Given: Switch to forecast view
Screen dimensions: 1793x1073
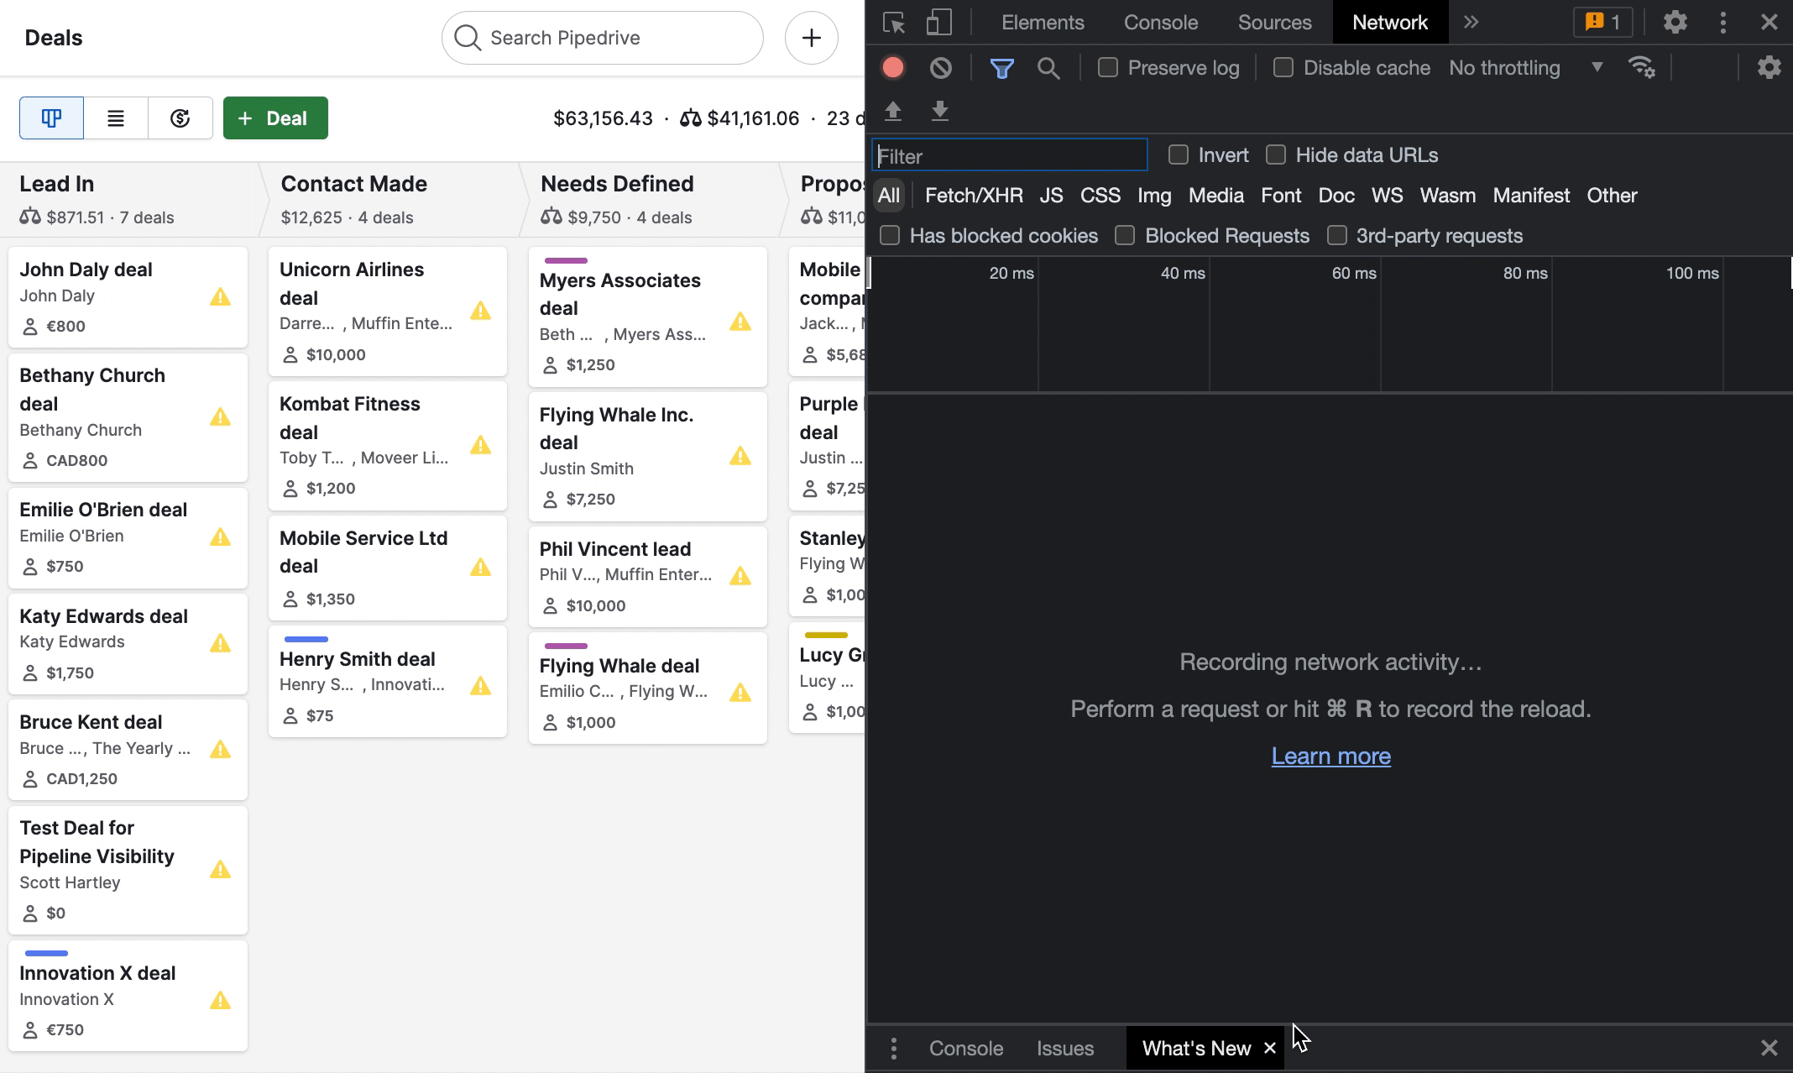Looking at the screenshot, I should click(180, 118).
